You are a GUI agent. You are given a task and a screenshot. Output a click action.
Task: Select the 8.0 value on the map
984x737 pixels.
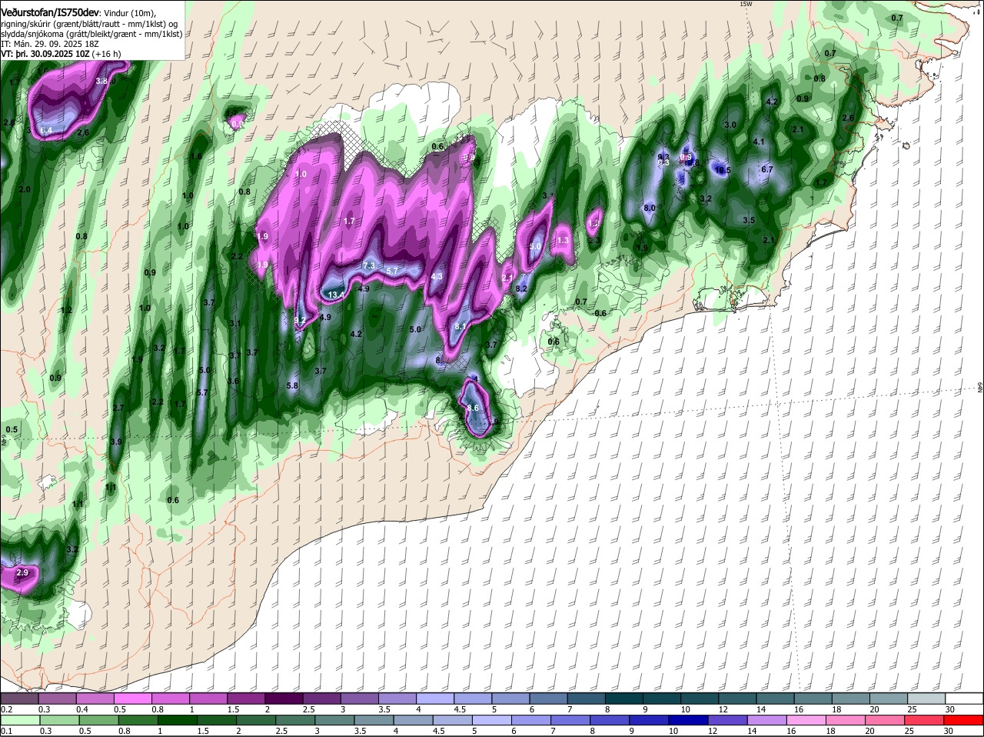[x=649, y=208]
